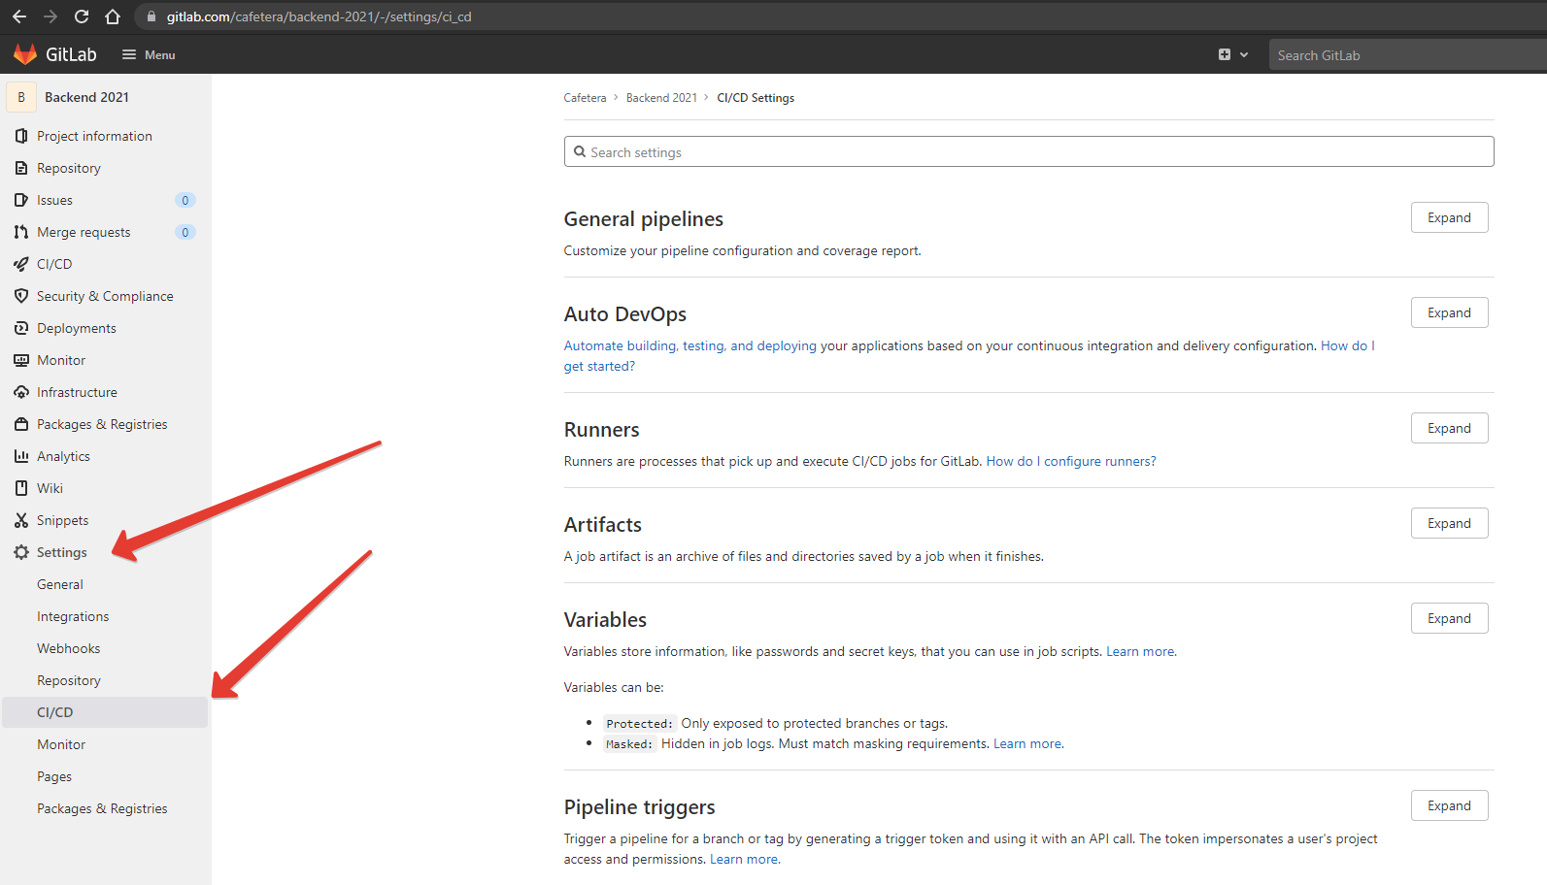Click the Security & Compliance shield icon
This screenshot has width=1547, height=885.
pos(21,296)
